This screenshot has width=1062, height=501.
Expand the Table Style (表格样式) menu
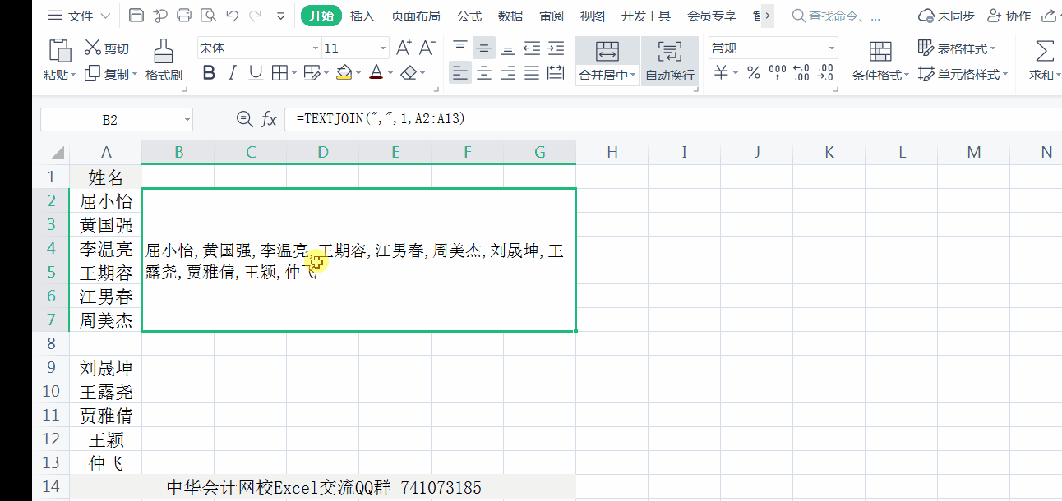[x=957, y=48]
